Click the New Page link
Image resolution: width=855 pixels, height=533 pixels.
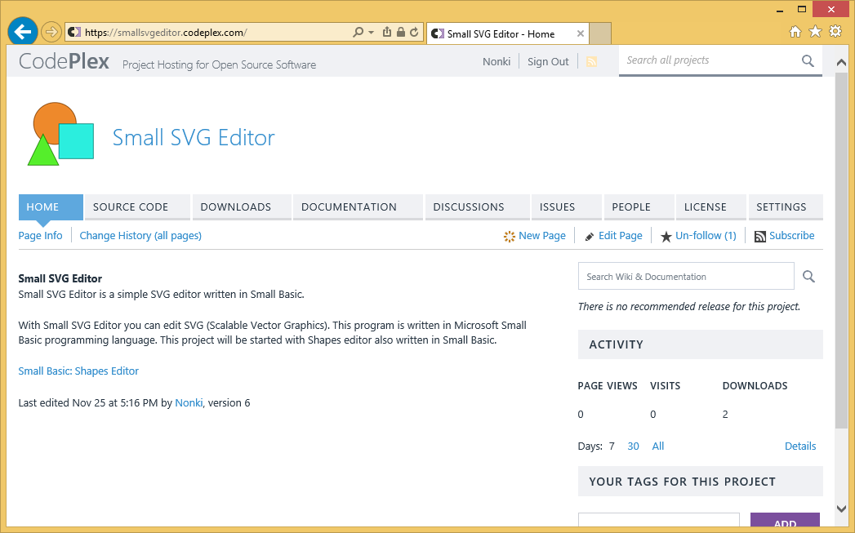pyautogui.click(x=542, y=235)
